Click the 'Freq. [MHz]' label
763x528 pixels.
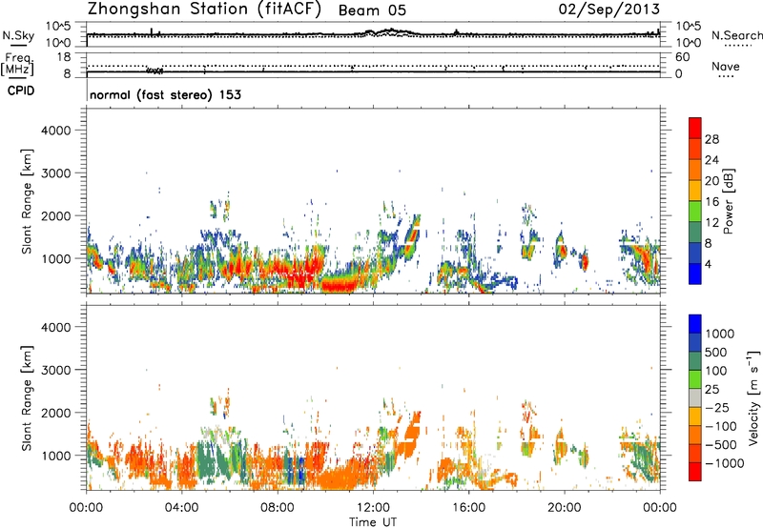(18, 64)
